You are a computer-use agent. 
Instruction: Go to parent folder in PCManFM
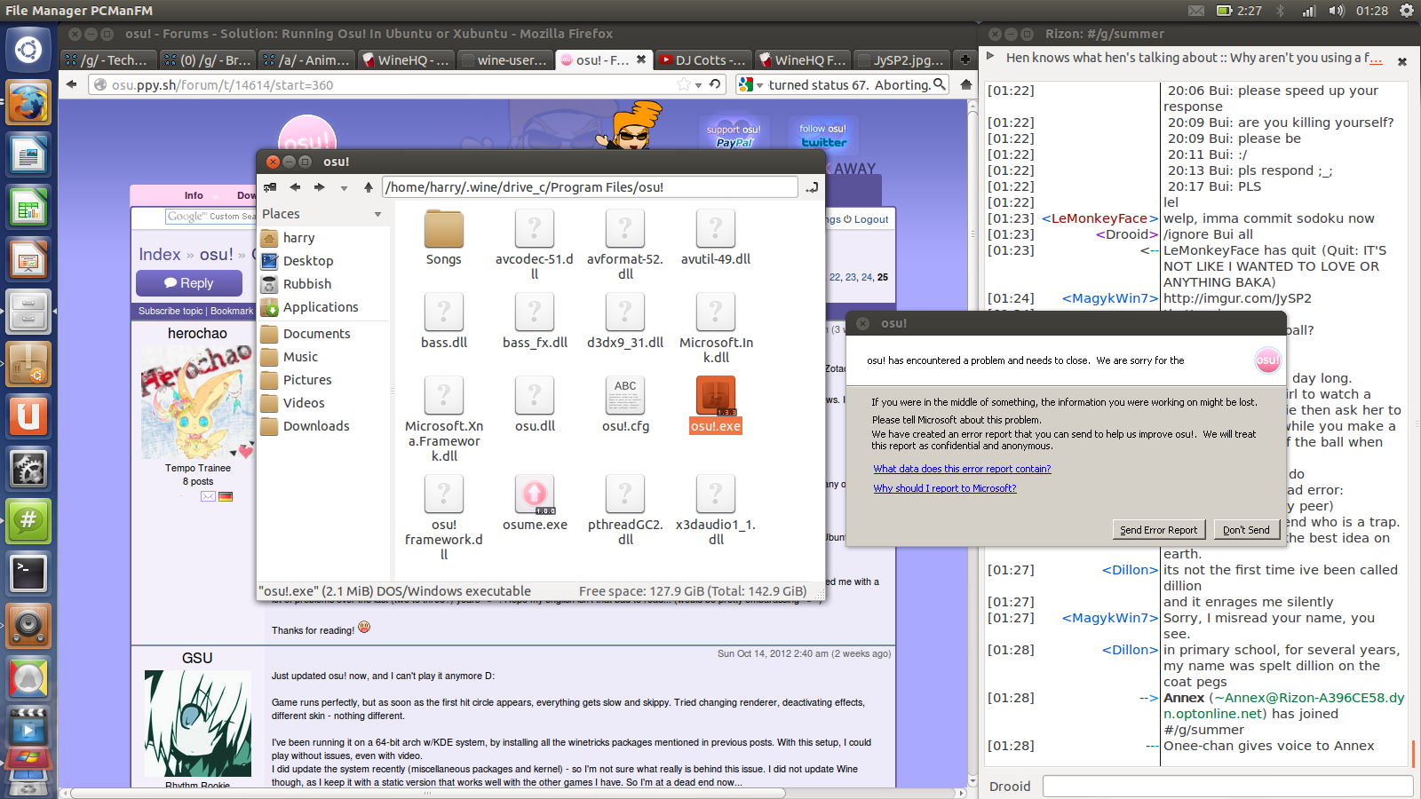[x=368, y=187]
